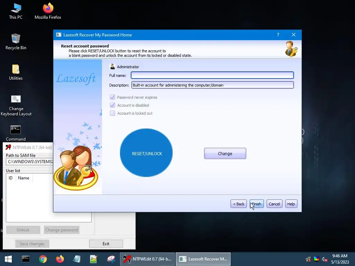The width and height of the screenshot is (355, 266).
Task: Open the Utilities folder on desktop
Action: pyautogui.click(x=16, y=72)
